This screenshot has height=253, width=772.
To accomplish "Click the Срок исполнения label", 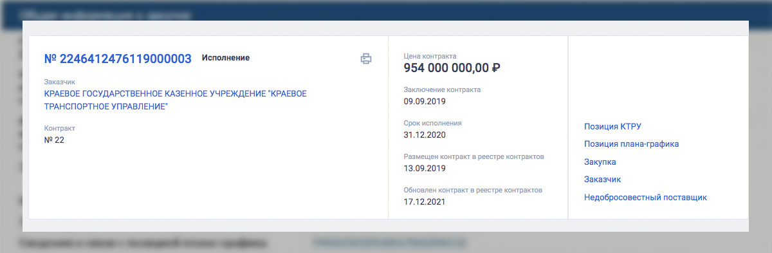I will pos(432,123).
